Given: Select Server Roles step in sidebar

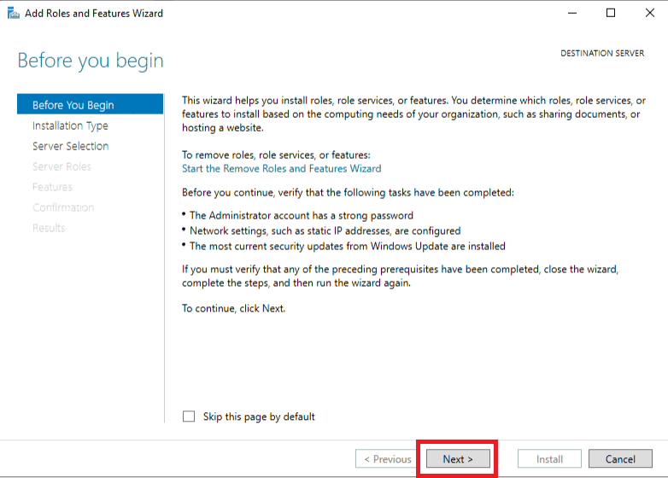Looking at the screenshot, I should pyautogui.click(x=62, y=166).
